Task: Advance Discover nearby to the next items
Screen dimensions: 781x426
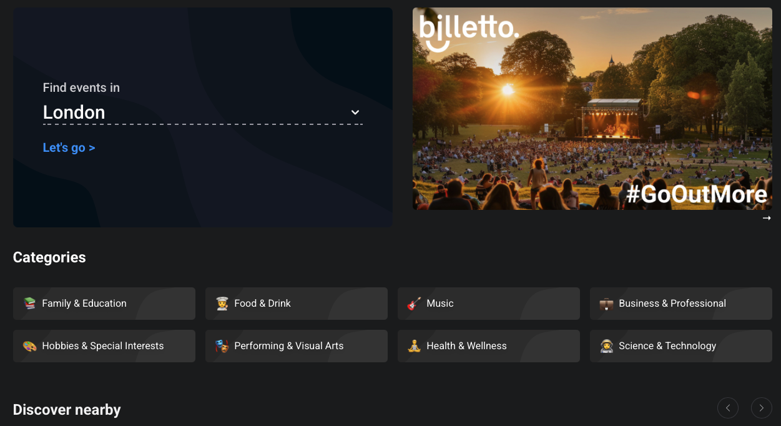Action: pyautogui.click(x=761, y=408)
